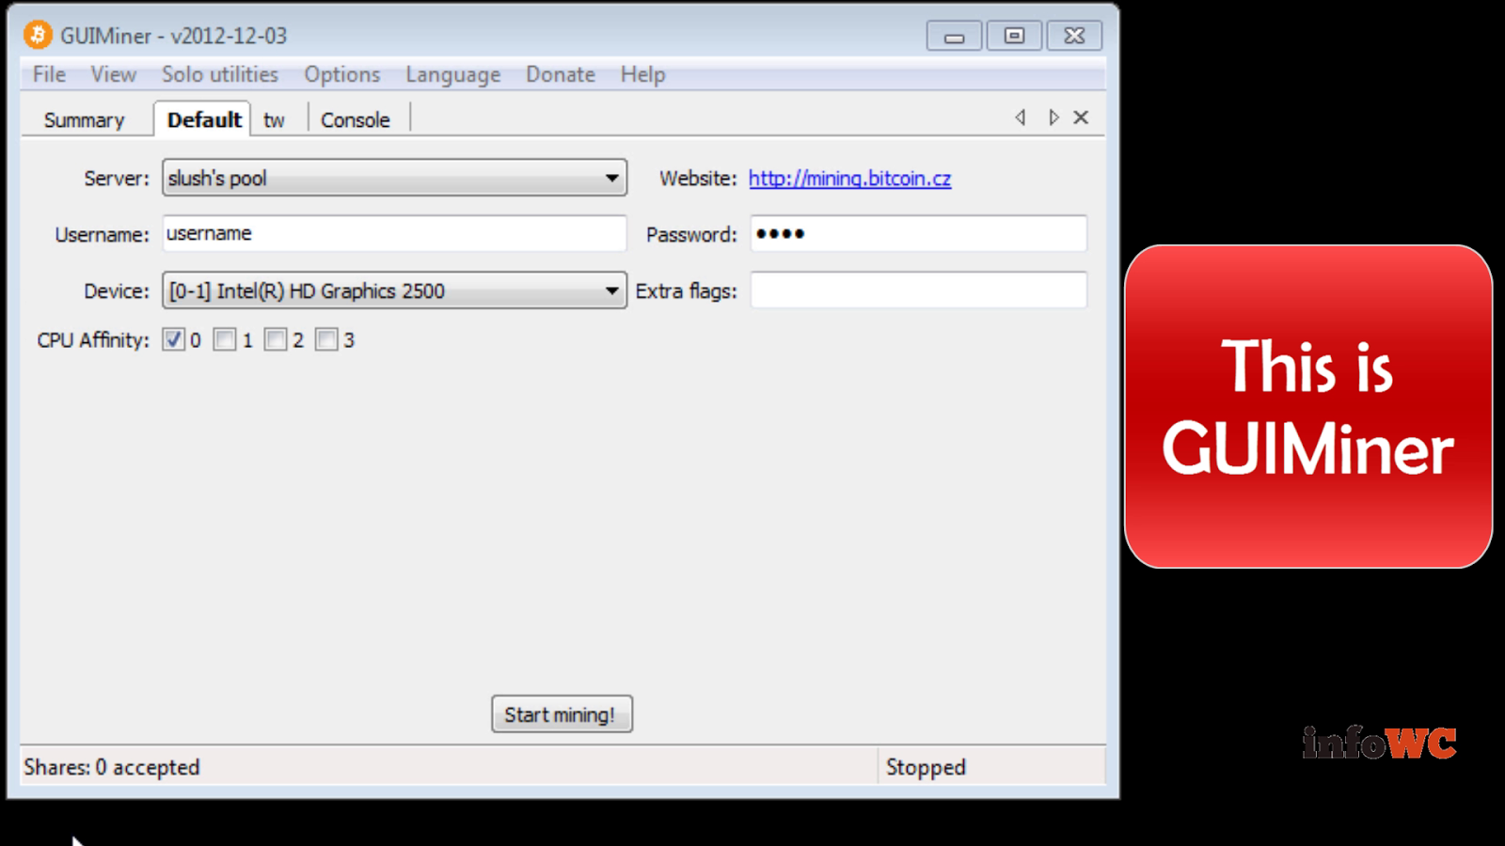Open the Solo utilities menu
1505x846 pixels.
[220, 74]
